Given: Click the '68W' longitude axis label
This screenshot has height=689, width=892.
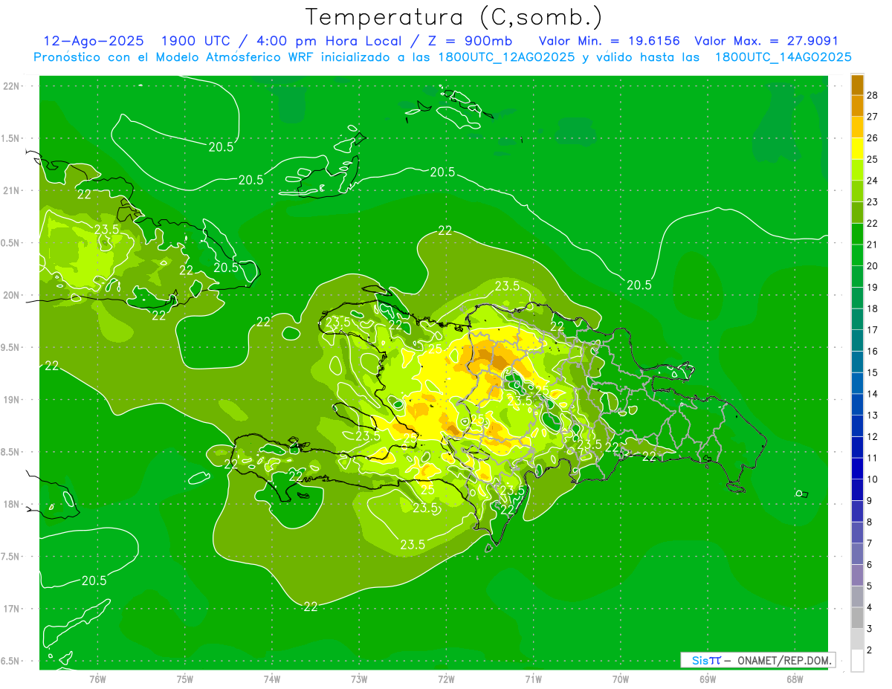Looking at the screenshot, I should click(x=795, y=679).
